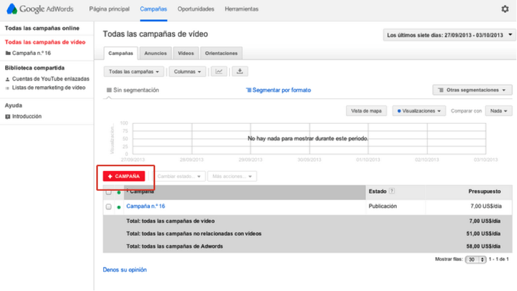
Task: Select Campaña n.º 16 in the sidebar
Action: (31, 53)
